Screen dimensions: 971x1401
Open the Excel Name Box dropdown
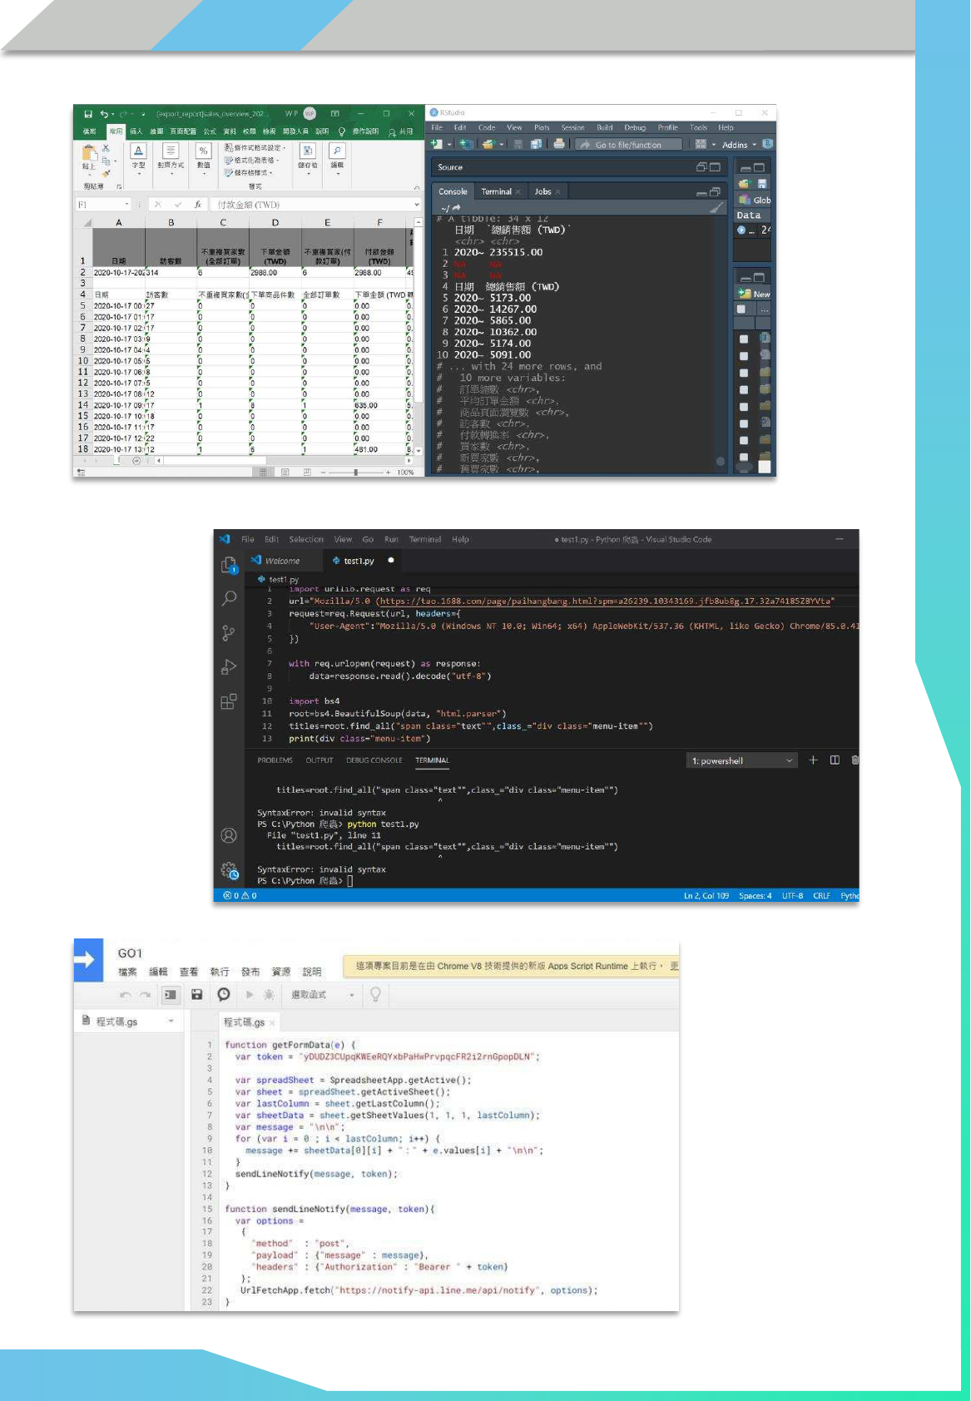127,205
